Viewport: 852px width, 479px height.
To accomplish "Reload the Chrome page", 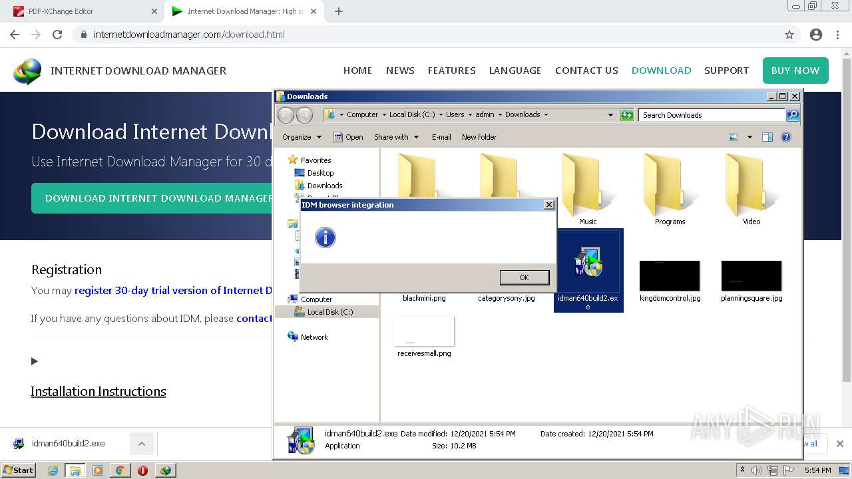I will tap(57, 35).
